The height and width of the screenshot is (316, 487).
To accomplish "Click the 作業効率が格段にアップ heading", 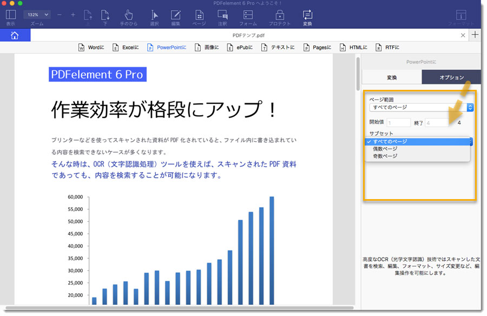I will 163,109.
